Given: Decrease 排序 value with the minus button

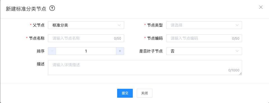Looking at the screenshot, I should [52, 51].
